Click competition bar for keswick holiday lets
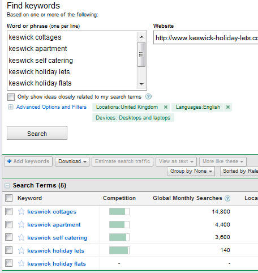The height and width of the screenshot is (273, 258). click(119, 250)
